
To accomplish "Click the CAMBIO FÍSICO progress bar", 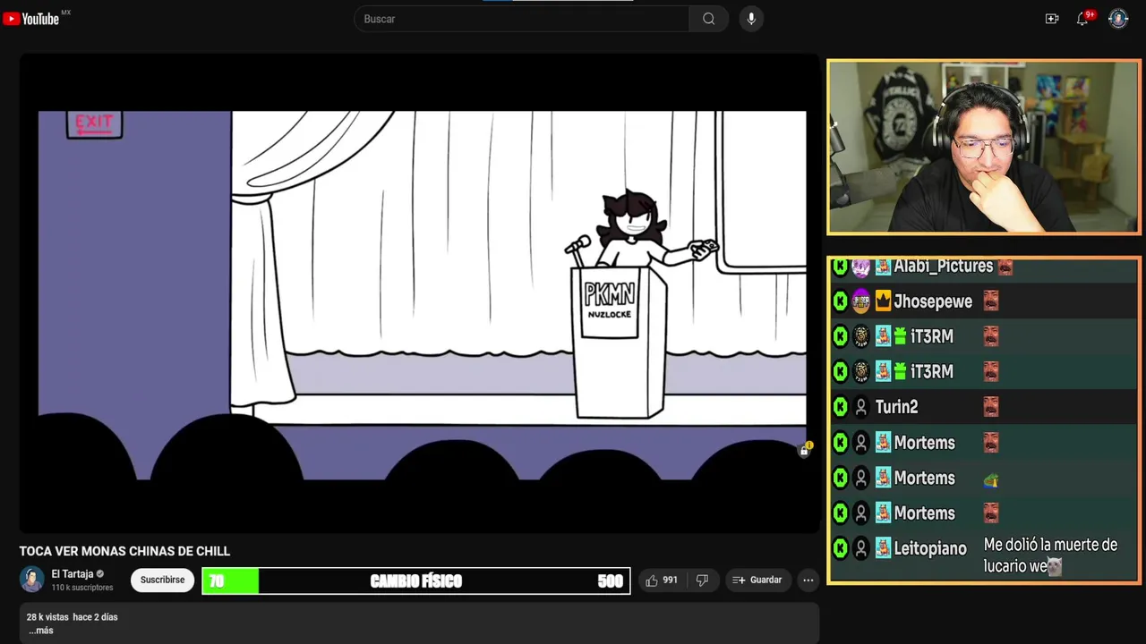I will click(416, 580).
